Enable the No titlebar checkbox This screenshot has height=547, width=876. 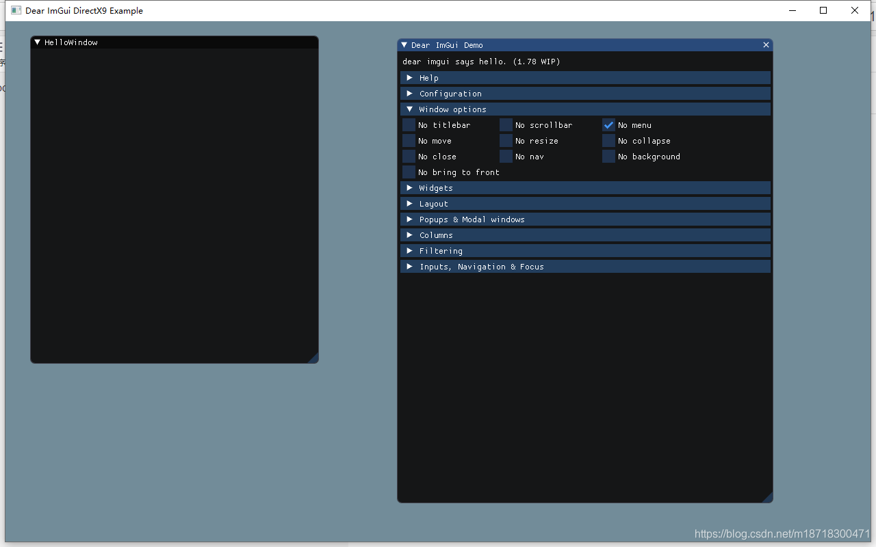(409, 124)
